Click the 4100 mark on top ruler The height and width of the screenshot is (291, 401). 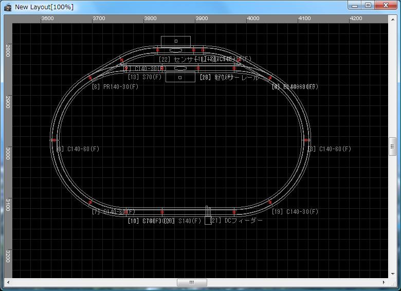304,19
